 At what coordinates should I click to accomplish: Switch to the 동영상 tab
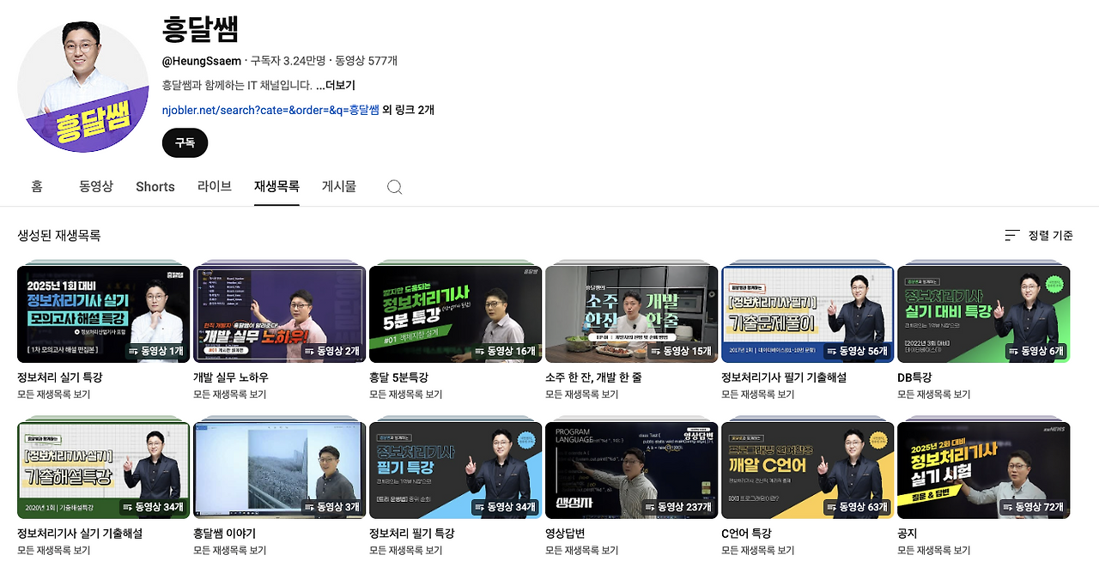(96, 186)
